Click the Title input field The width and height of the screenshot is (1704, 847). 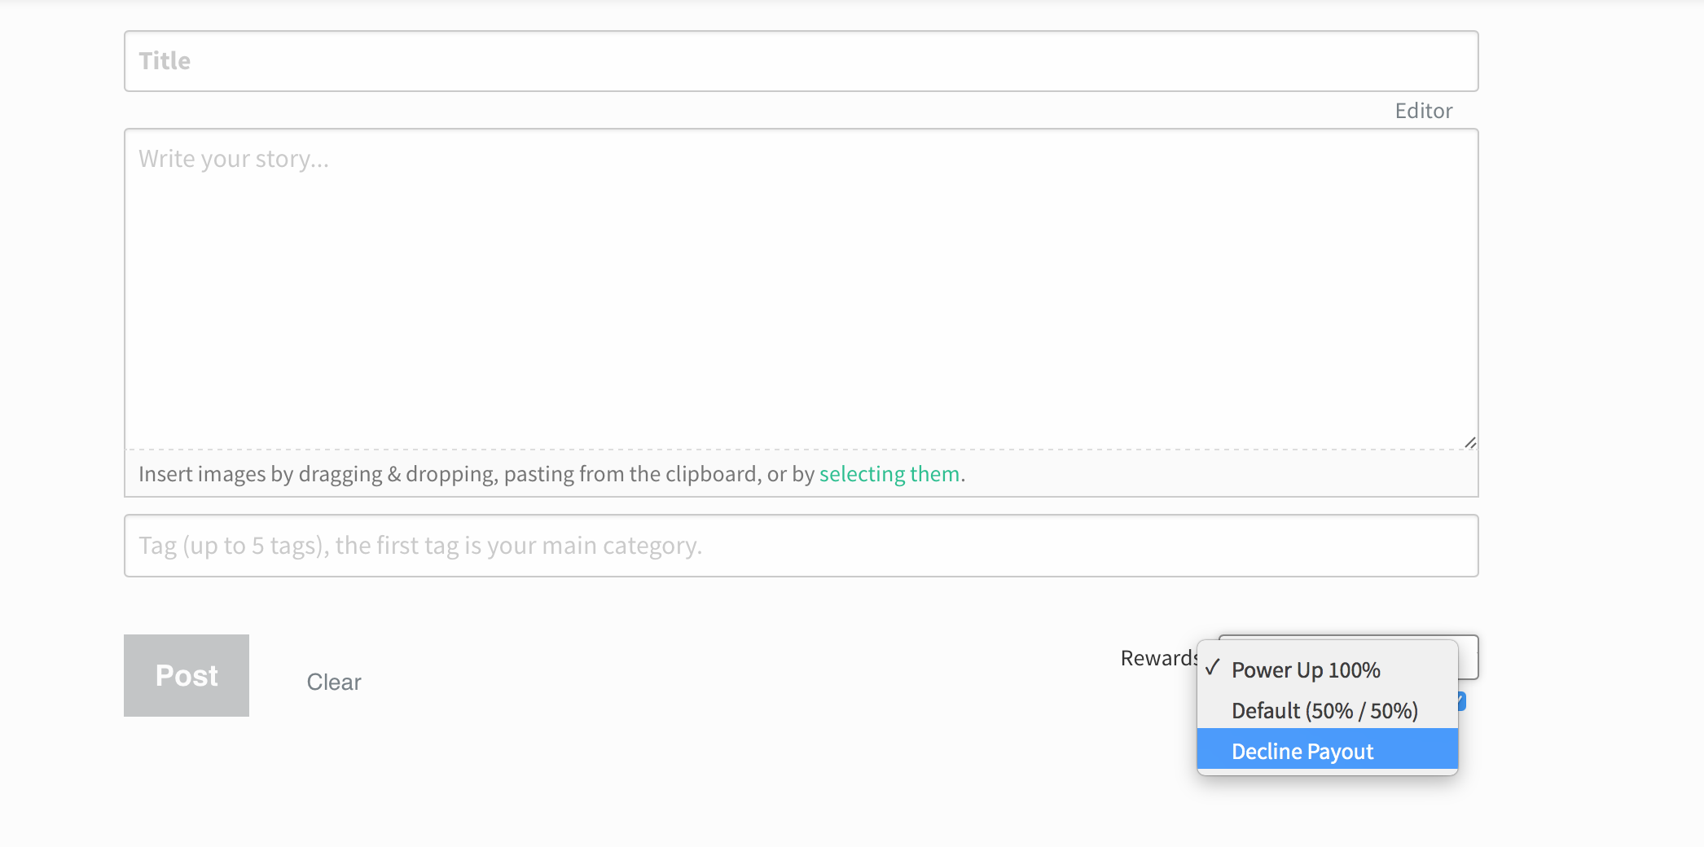tap(801, 61)
